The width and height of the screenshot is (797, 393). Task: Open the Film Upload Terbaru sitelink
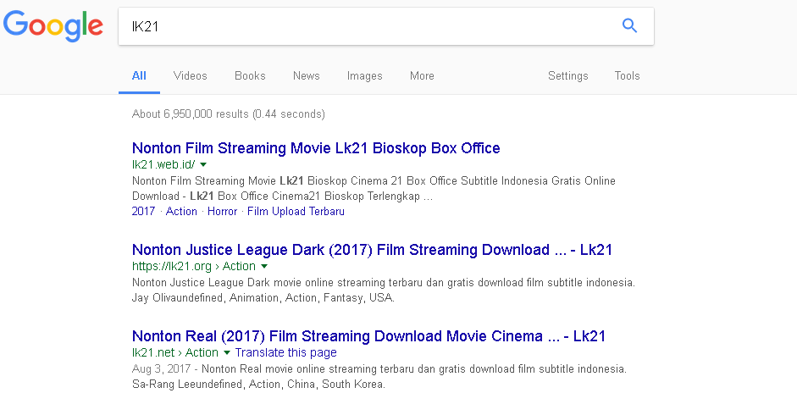296,212
